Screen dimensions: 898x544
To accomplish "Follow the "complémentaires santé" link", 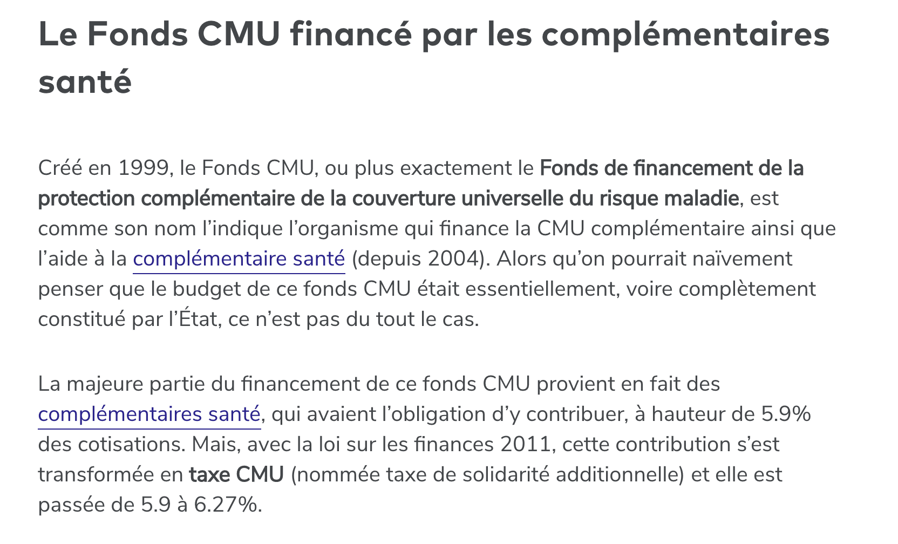I will pyautogui.click(x=149, y=414).
